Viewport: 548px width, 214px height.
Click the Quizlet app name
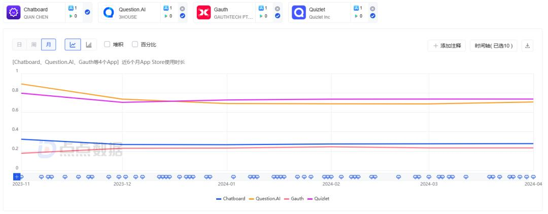317,10
